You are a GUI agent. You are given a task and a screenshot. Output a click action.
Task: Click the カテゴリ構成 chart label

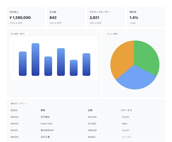coord(112,34)
